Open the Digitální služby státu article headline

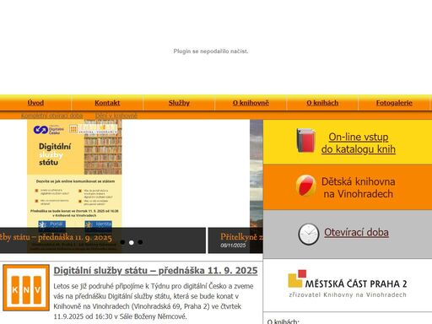pyautogui.click(x=155, y=271)
